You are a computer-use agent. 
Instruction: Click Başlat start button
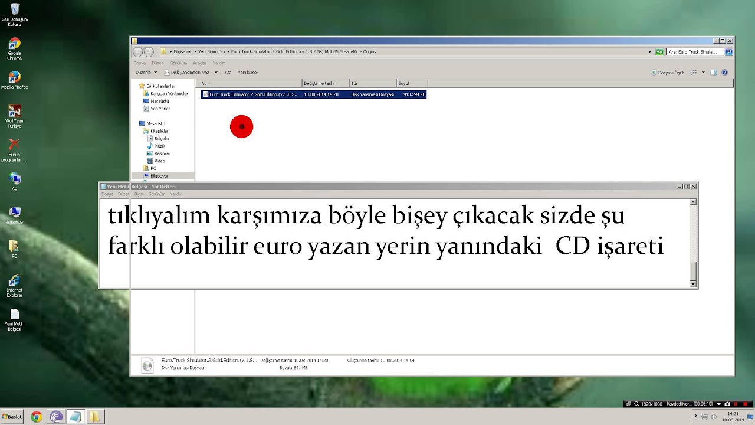point(12,417)
